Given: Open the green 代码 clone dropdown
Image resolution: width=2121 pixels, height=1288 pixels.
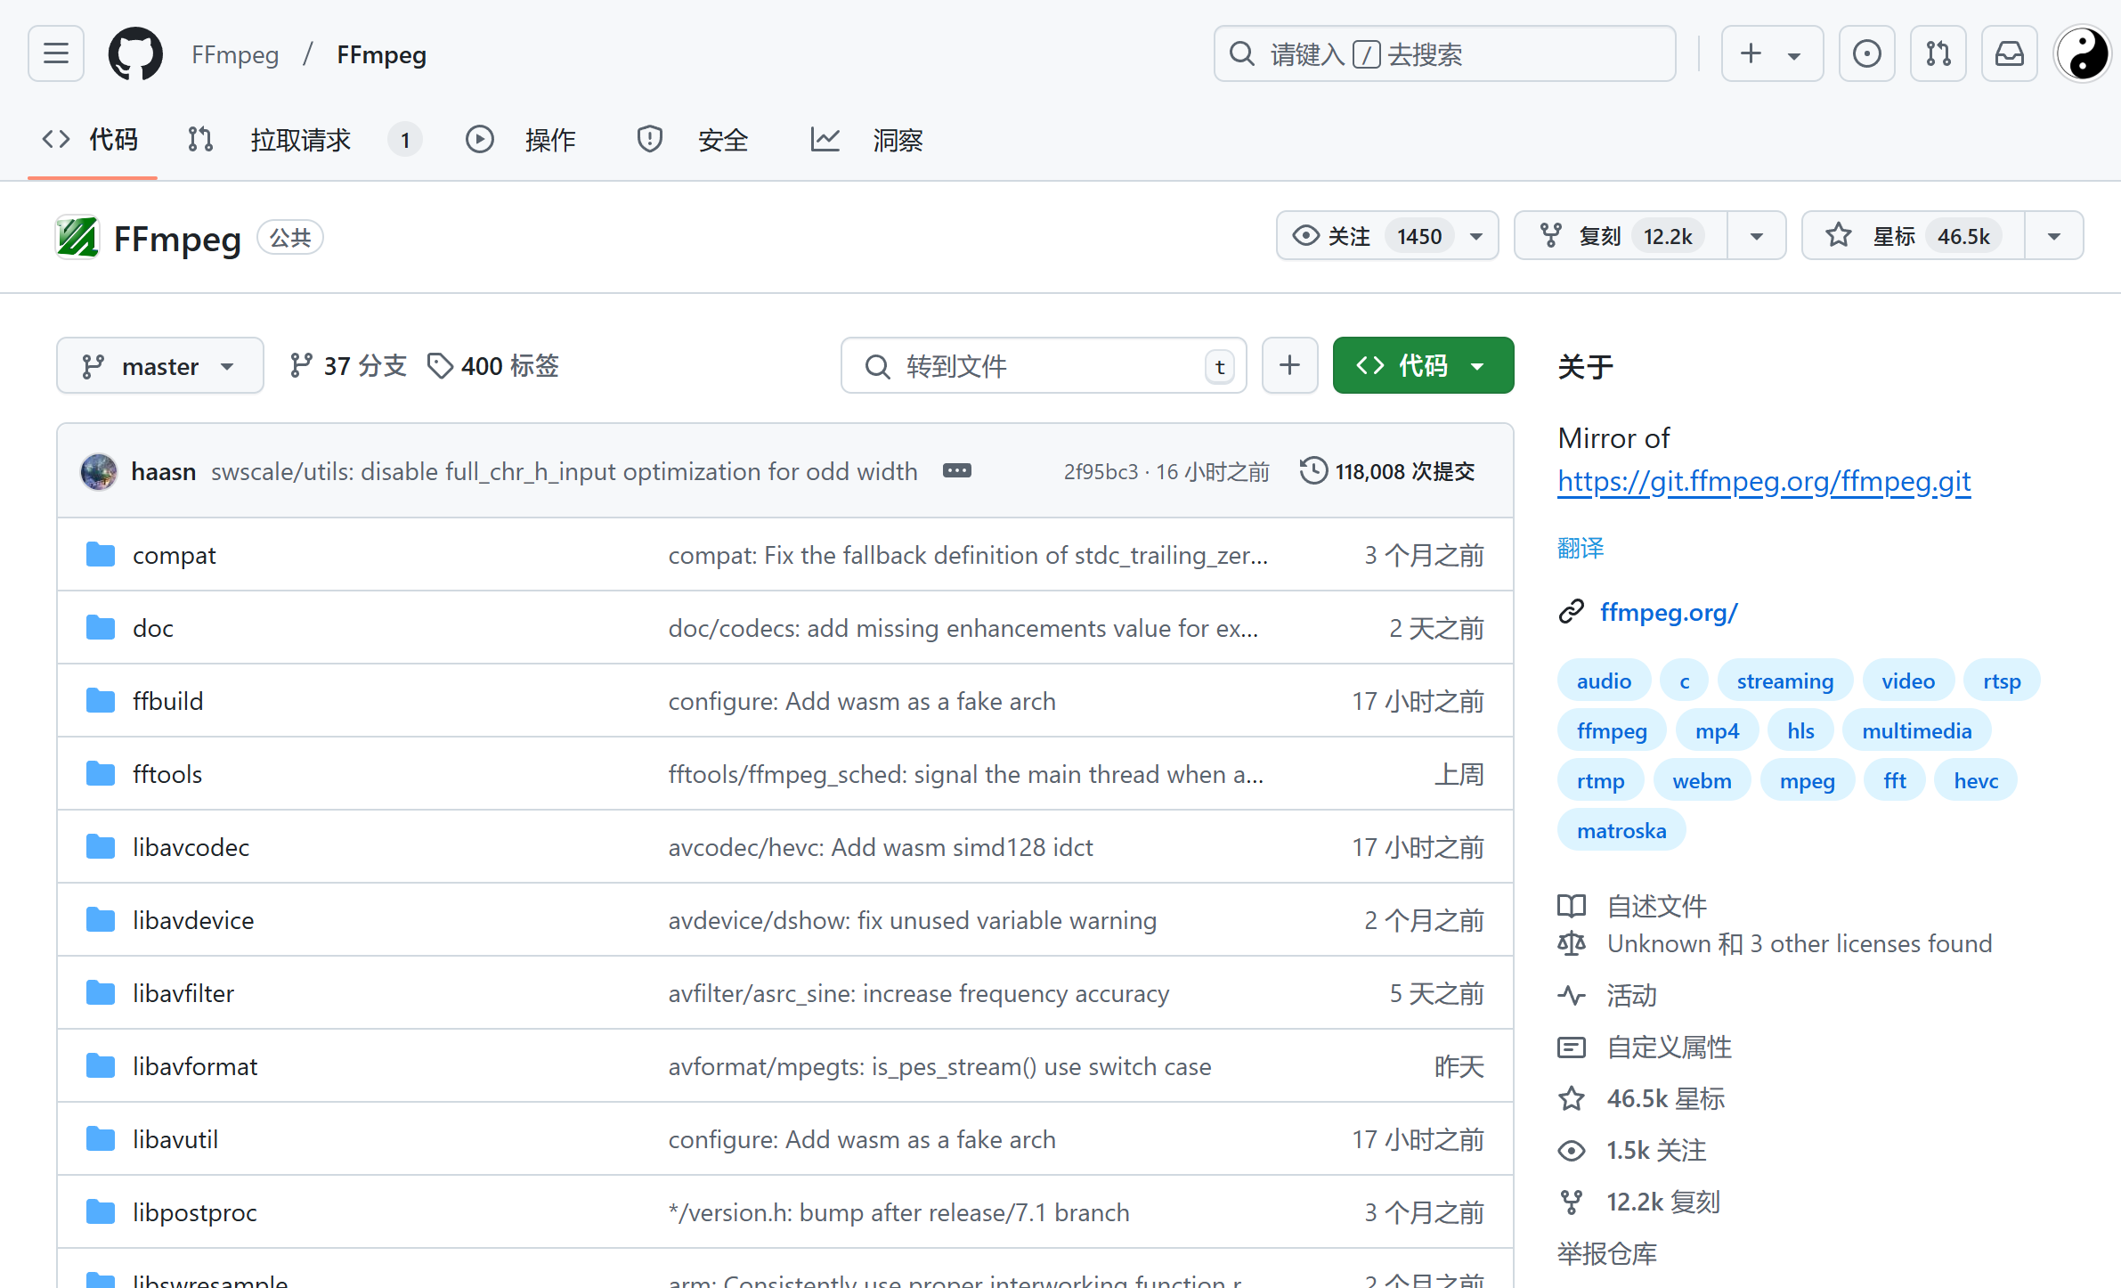Looking at the screenshot, I should click(1423, 365).
